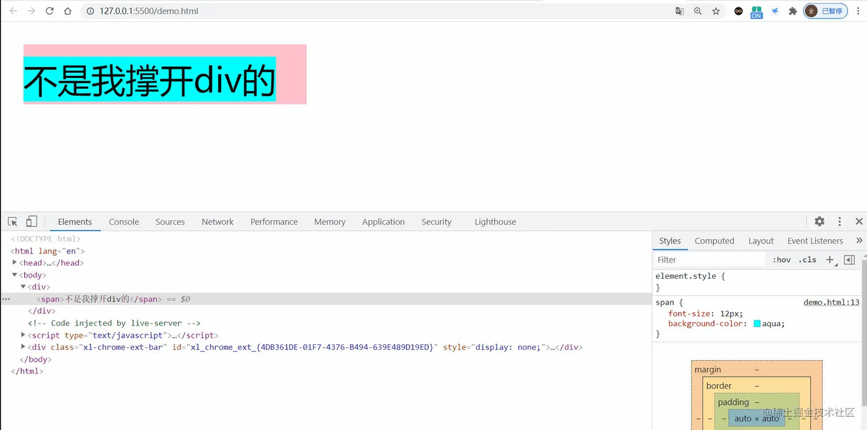This screenshot has width=867, height=430.
Task: Switch to the Performance tab
Action: click(x=274, y=222)
